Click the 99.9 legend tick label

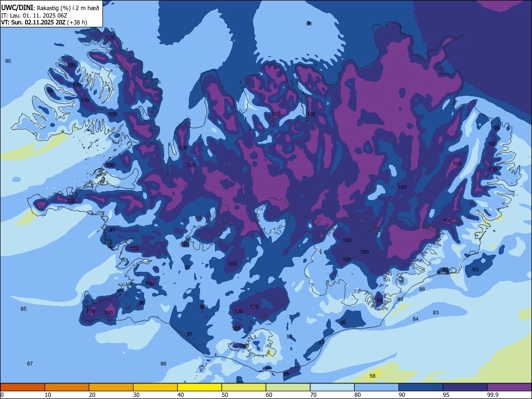[x=493, y=395]
